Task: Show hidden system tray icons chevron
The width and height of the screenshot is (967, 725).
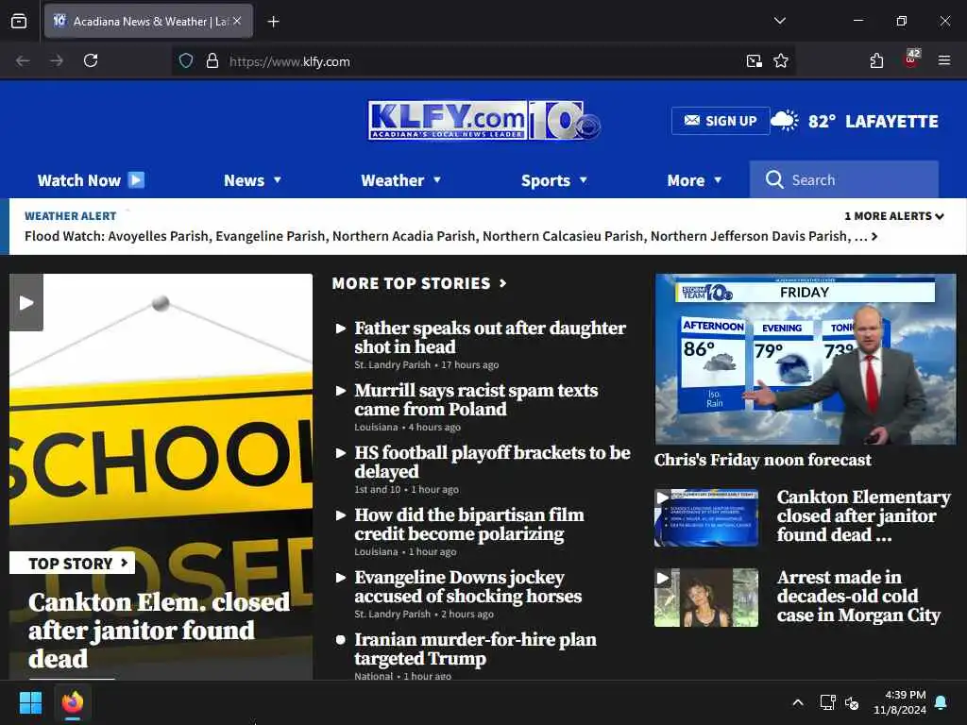Action: point(797,702)
